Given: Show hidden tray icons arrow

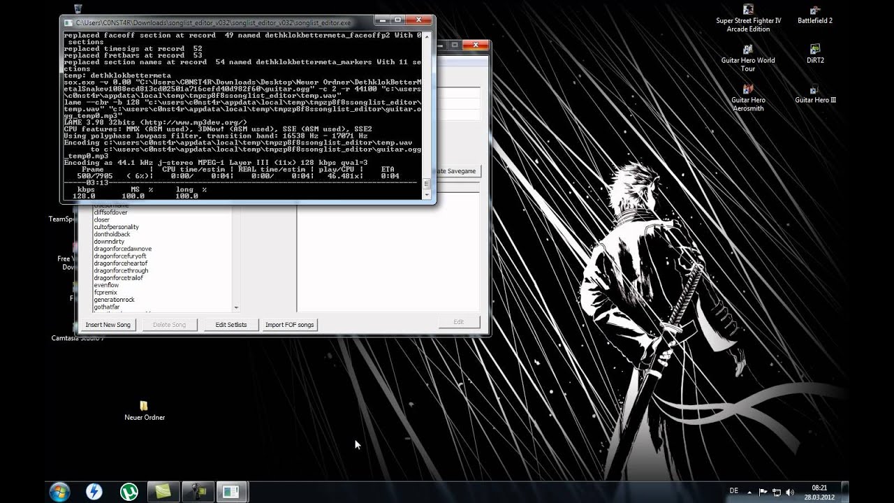Looking at the screenshot, I should (751, 492).
